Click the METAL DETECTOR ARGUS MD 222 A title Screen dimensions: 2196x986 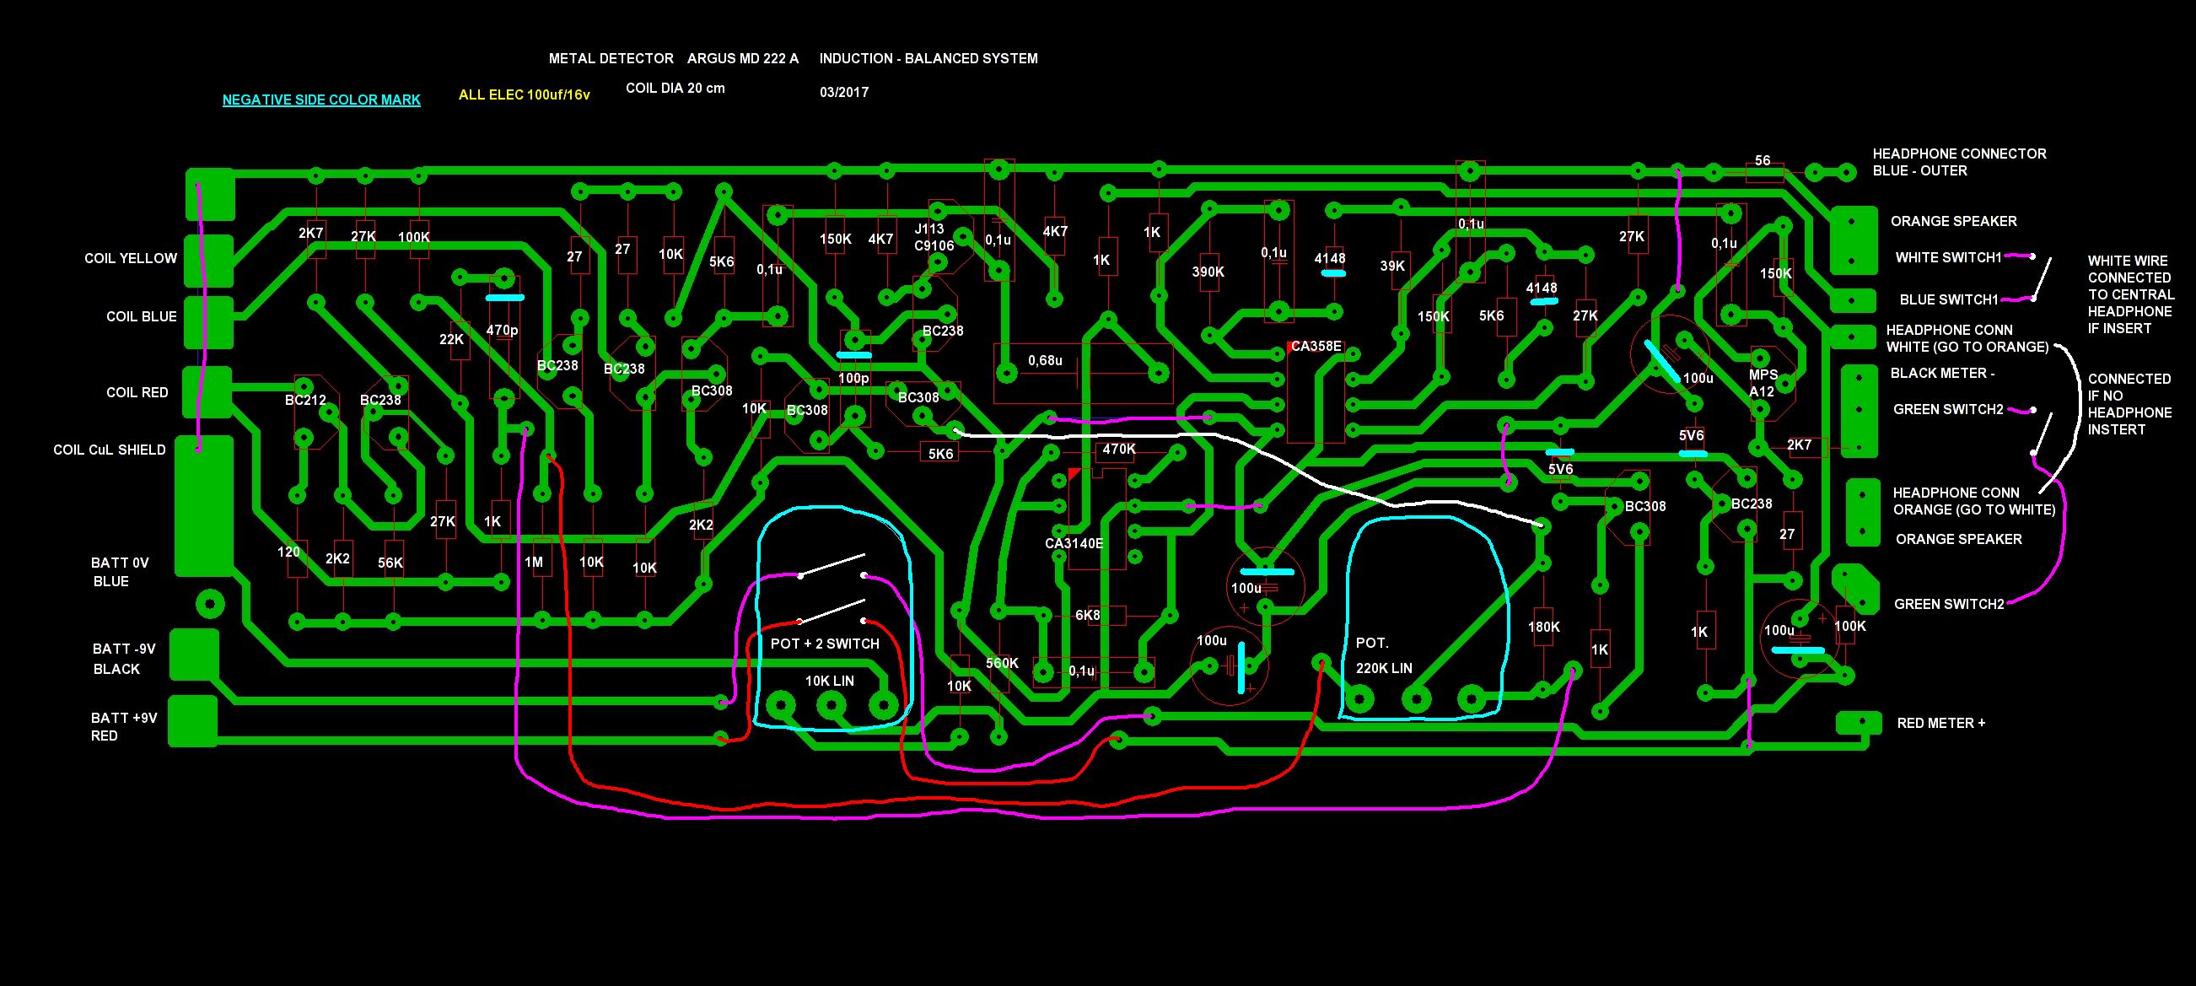click(x=674, y=59)
